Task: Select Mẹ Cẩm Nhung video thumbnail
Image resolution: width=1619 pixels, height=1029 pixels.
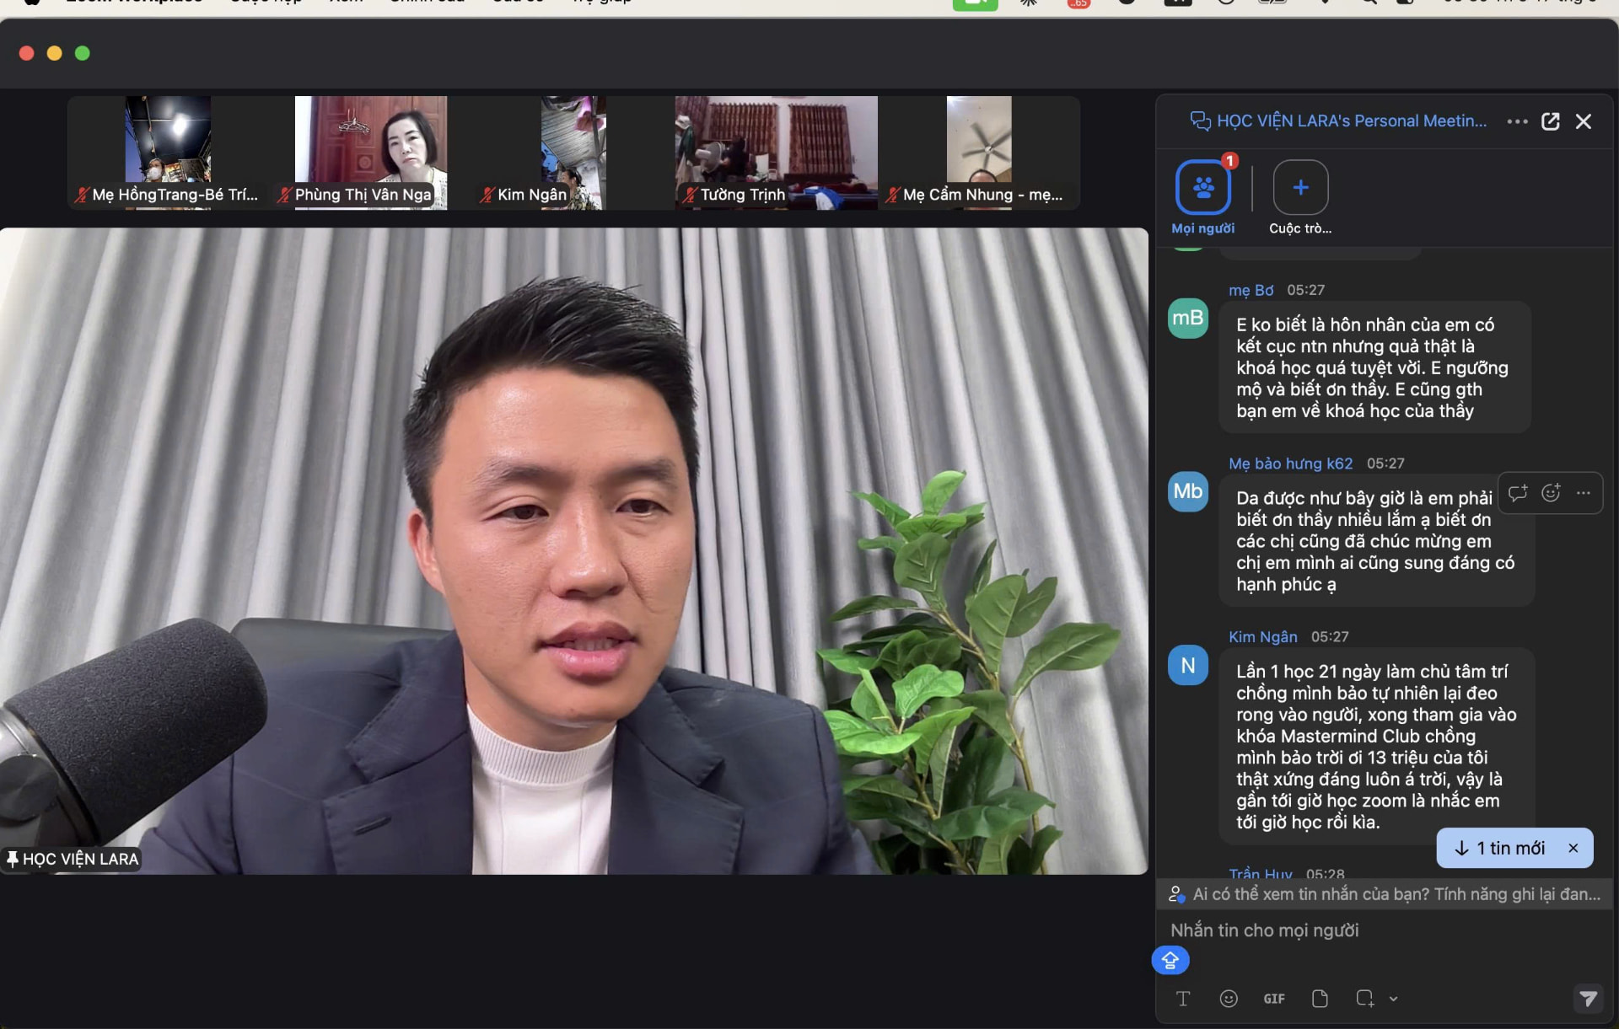Action: click(978, 153)
